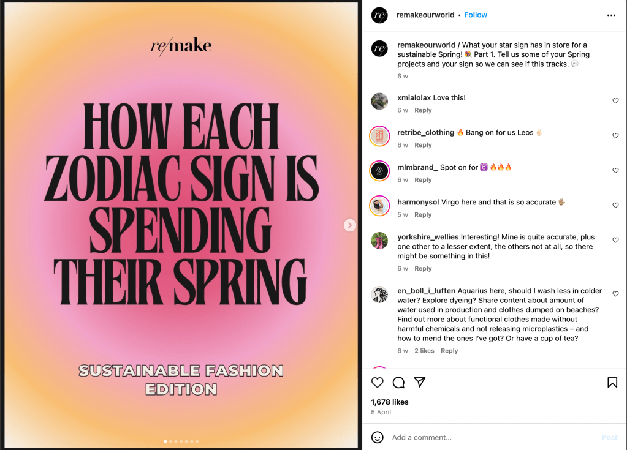
Task: Save the post with the bookmark icon
Action: pos(612,383)
